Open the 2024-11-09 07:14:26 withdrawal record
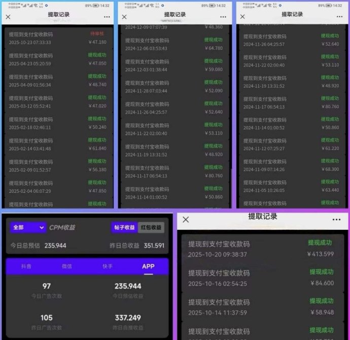This screenshot has width=350, height=340. tap(292, 165)
